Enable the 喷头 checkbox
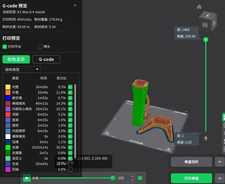Screen dimensions: 225x184 [40, 47]
